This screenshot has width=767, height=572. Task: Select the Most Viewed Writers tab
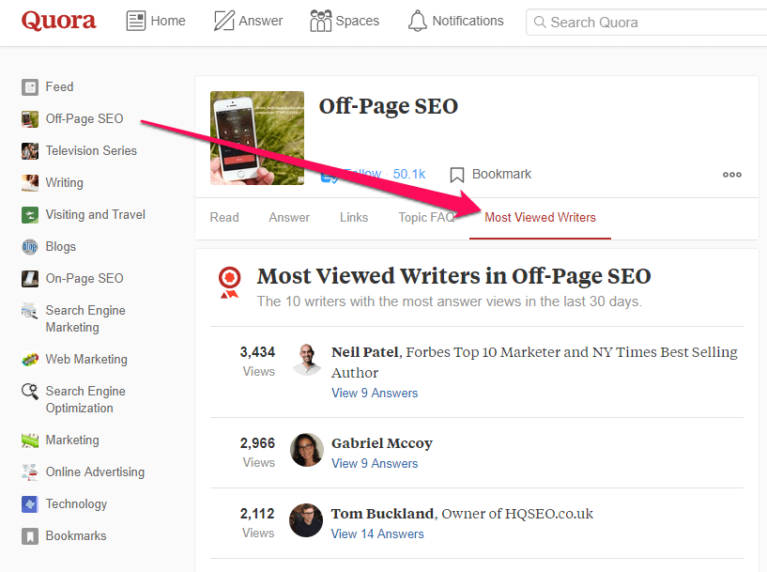(540, 217)
